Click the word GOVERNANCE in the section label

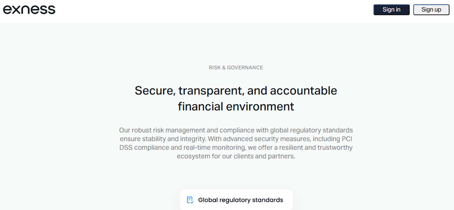click(245, 68)
